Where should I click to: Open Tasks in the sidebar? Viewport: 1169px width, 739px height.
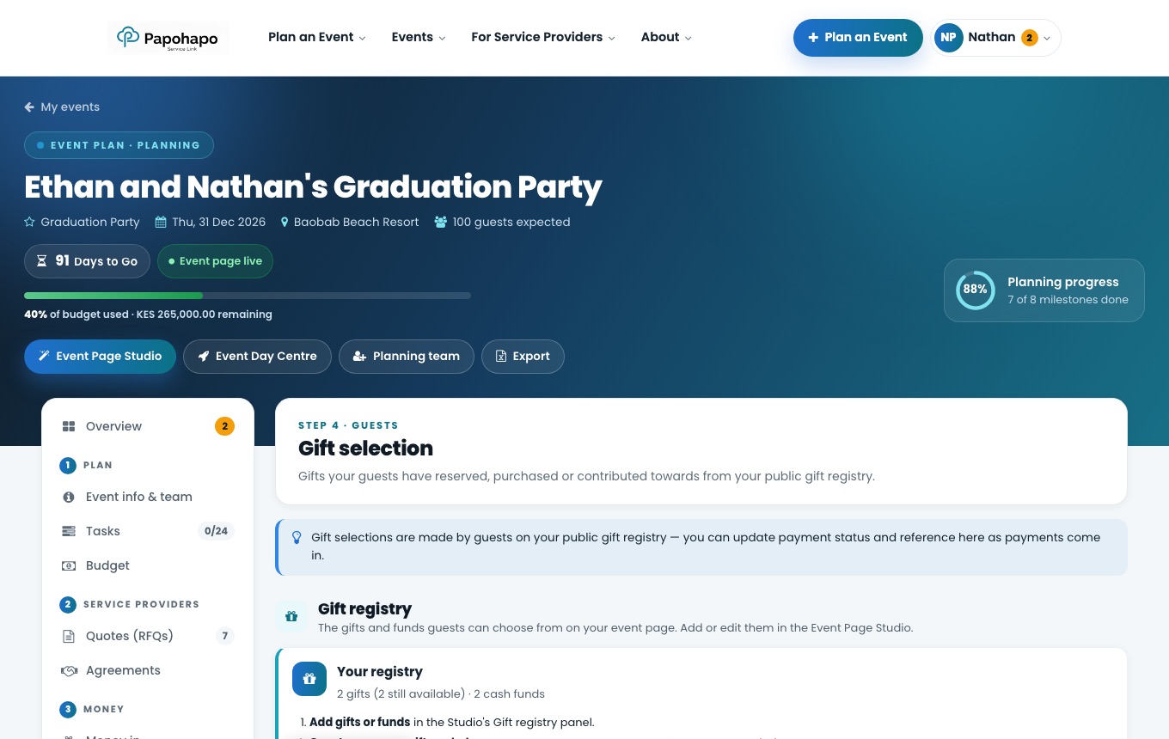tap(148, 531)
